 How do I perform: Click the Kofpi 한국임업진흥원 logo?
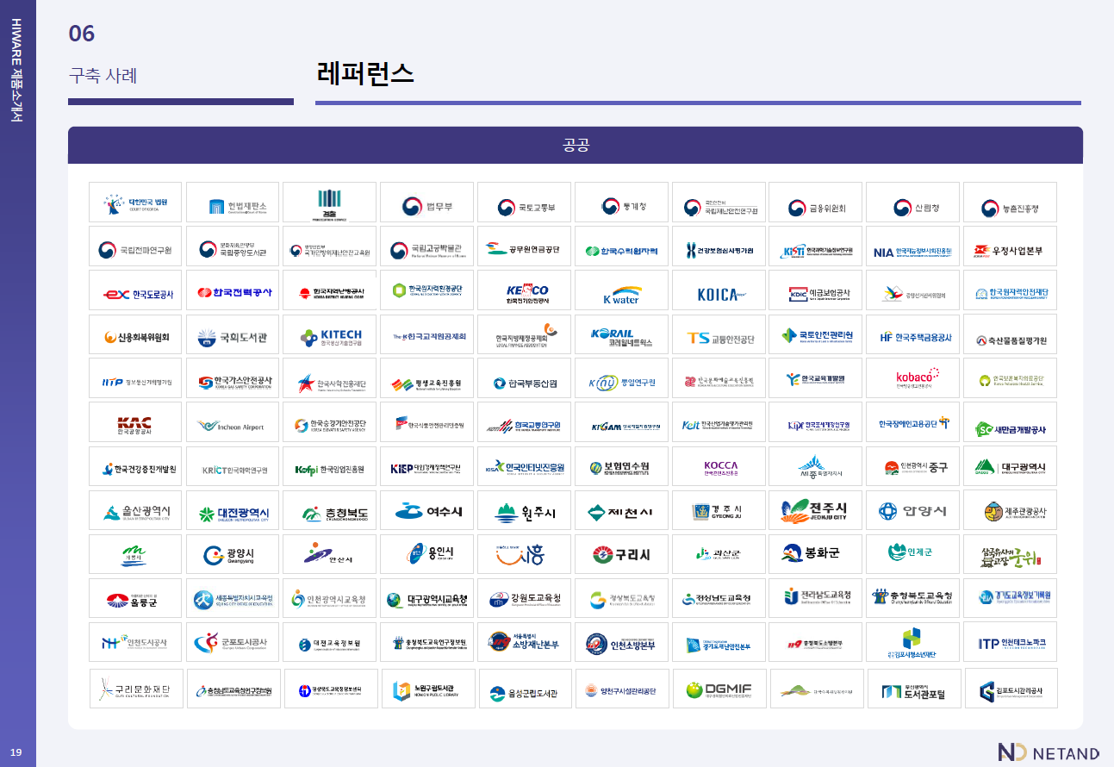[x=330, y=468]
